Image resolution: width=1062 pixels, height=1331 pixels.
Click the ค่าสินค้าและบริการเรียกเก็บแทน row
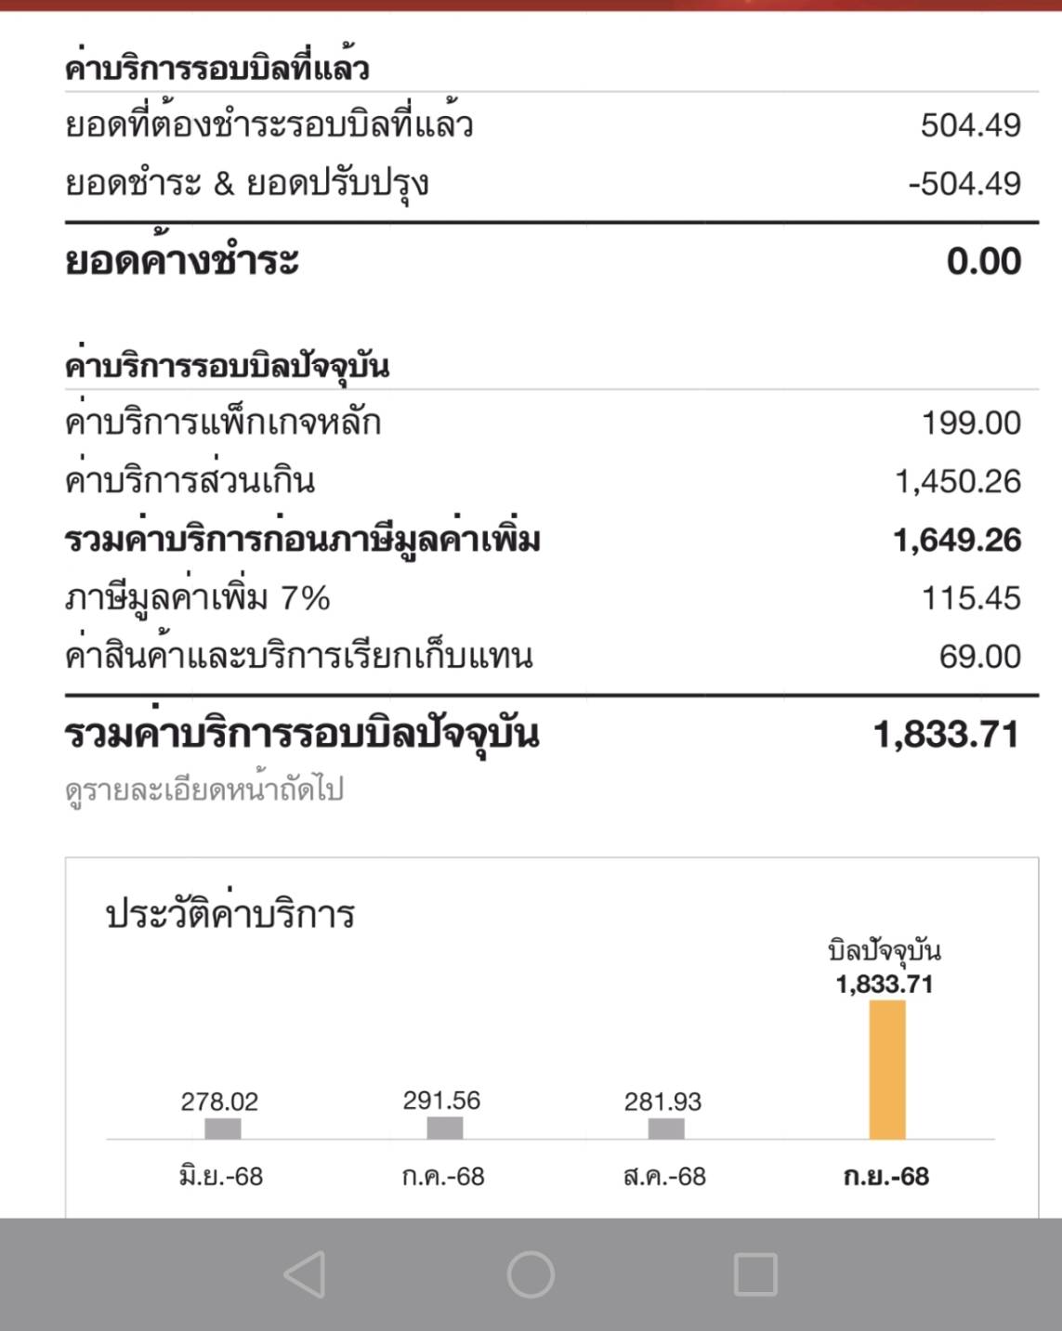point(298,657)
